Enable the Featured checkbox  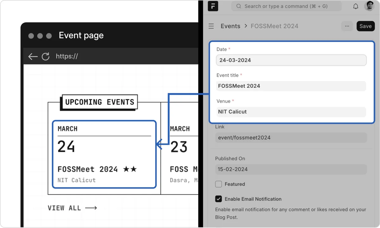218,184
